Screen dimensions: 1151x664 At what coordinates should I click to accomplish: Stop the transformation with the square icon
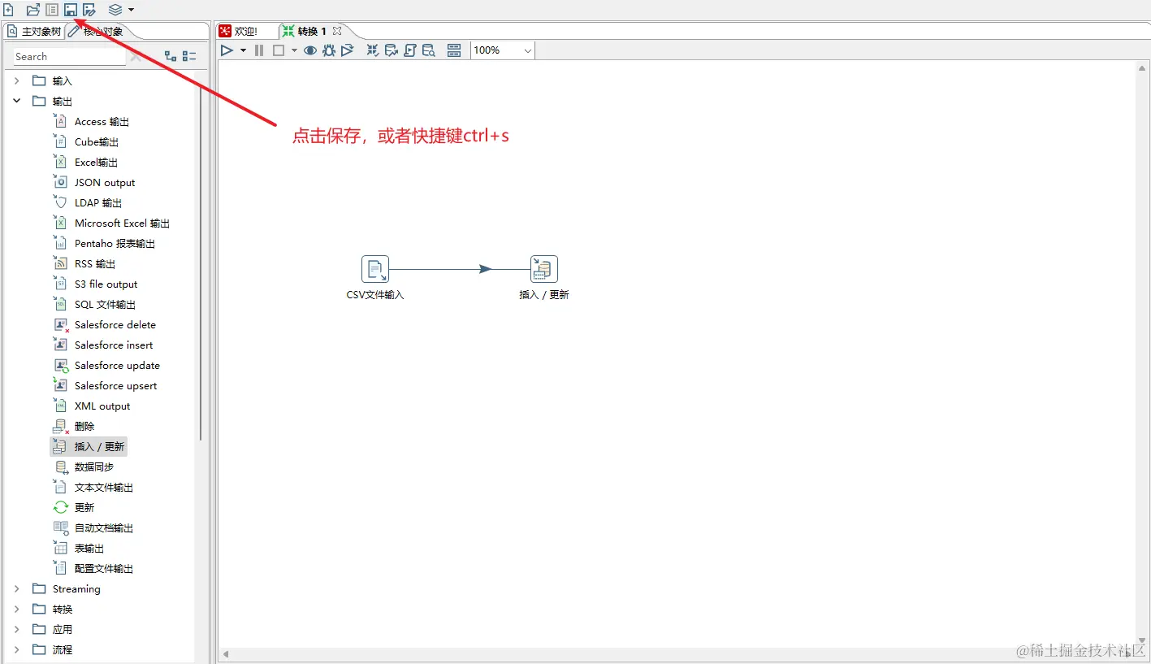click(x=279, y=50)
